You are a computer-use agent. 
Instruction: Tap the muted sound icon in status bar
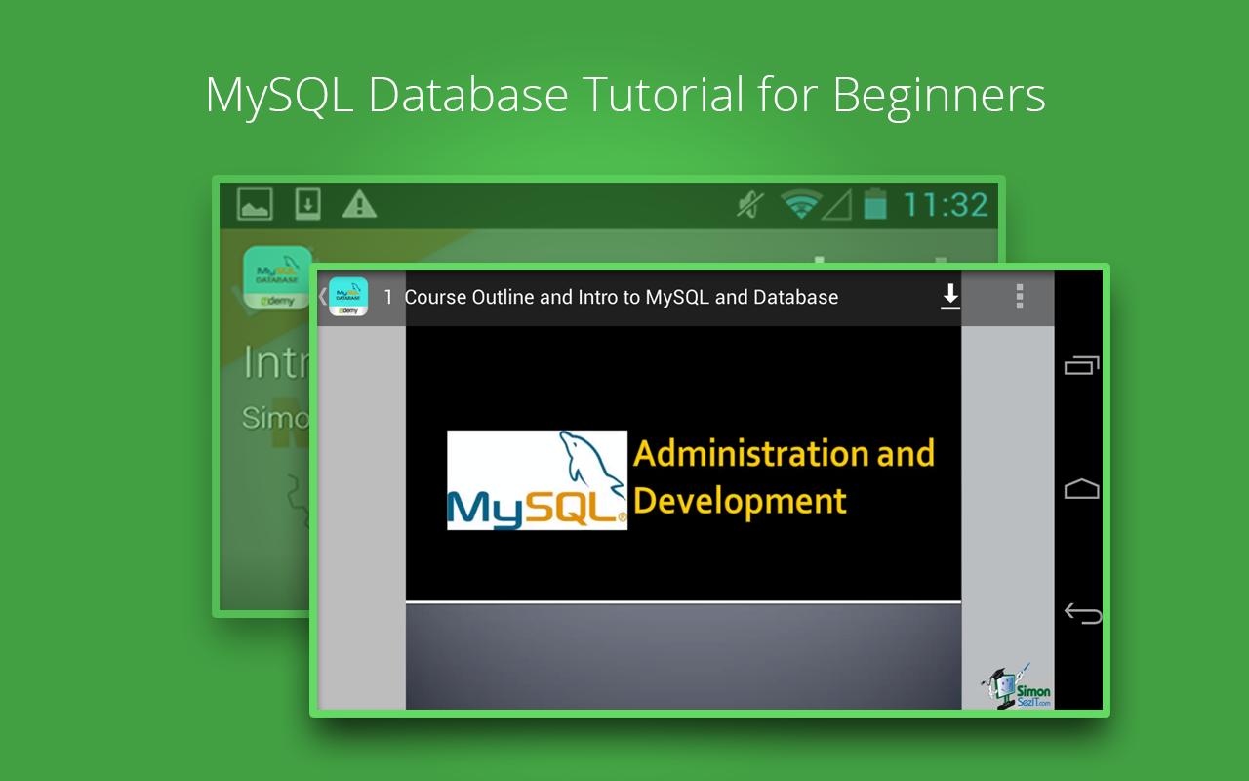(x=745, y=205)
